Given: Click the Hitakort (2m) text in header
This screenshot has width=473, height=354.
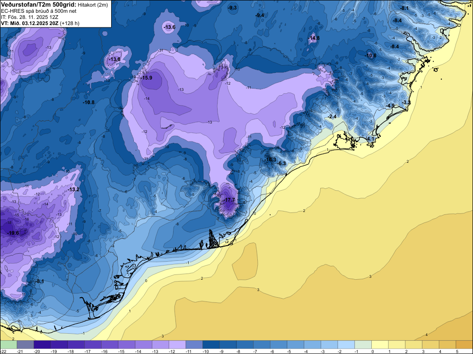Looking at the screenshot, I should (93, 5).
